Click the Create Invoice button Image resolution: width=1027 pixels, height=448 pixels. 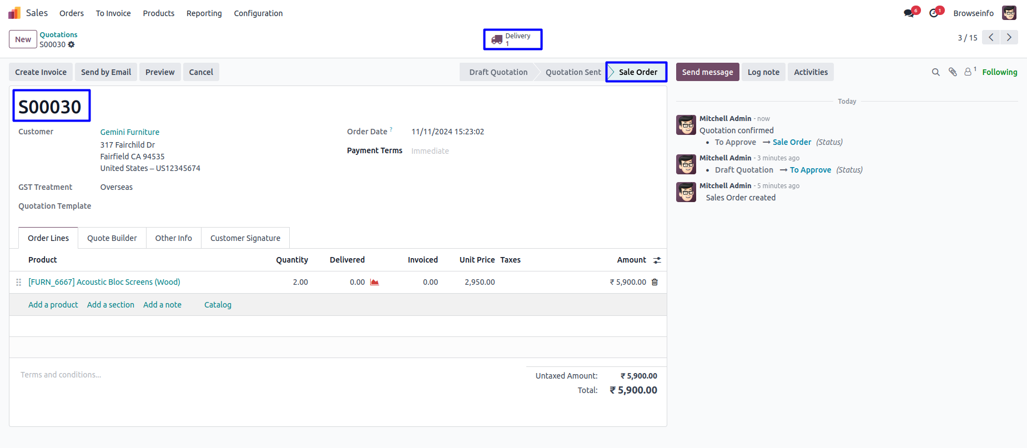click(41, 72)
